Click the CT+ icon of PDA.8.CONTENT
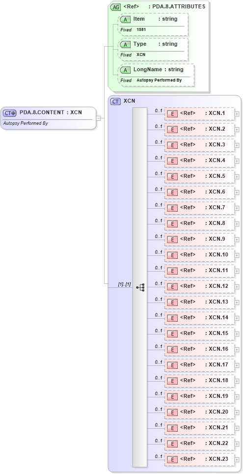The width and height of the screenshot is (243, 474). (x=10, y=113)
